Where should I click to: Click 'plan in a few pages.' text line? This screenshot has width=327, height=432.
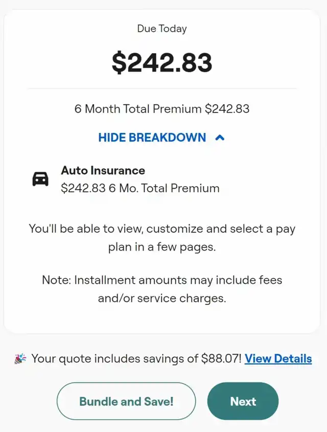tap(162, 247)
